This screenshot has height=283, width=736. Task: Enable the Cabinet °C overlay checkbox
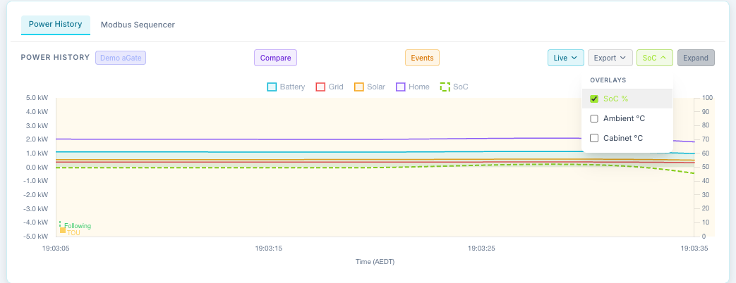click(x=593, y=138)
